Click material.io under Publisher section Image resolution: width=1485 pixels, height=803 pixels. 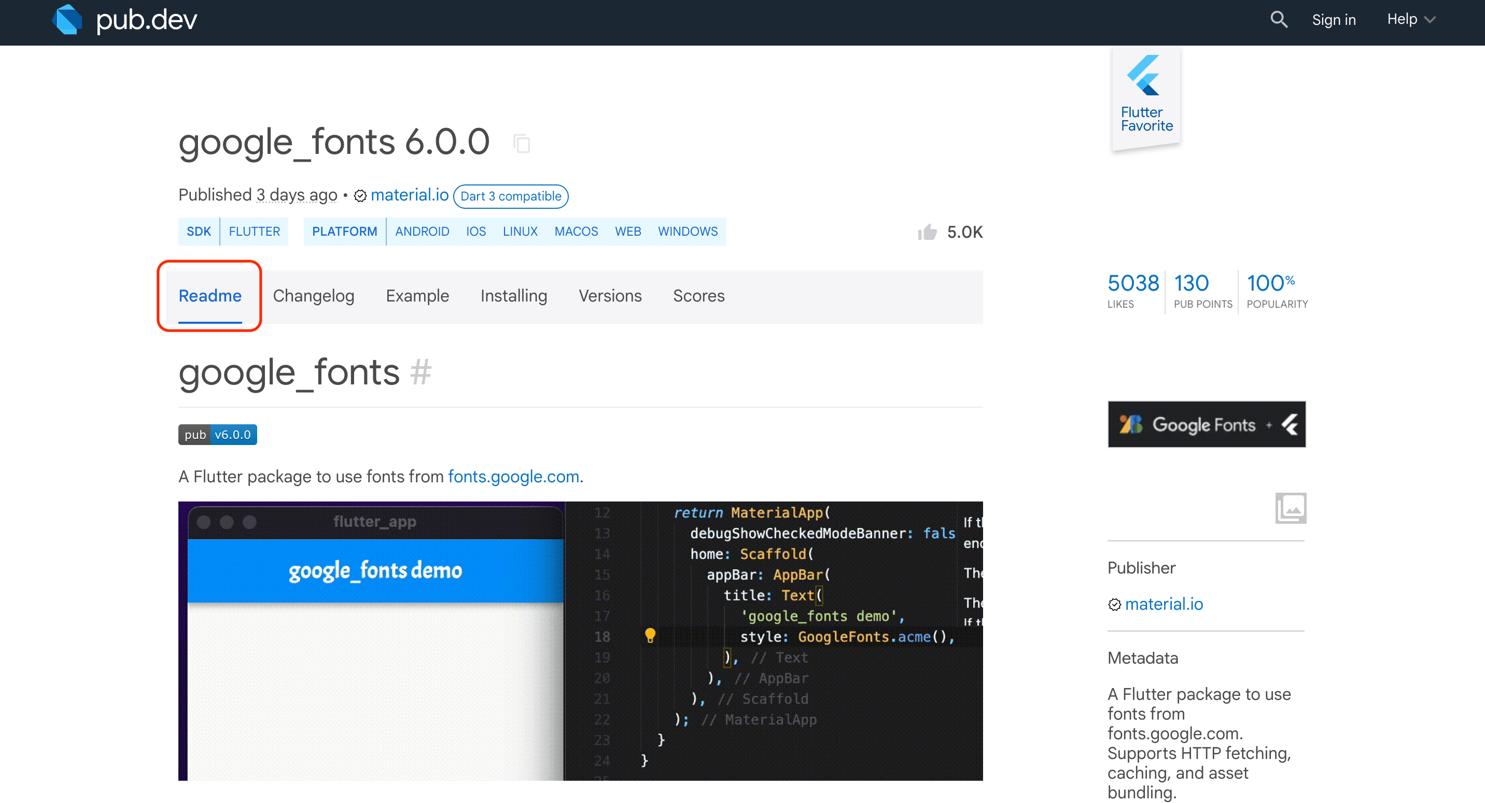tap(1164, 604)
